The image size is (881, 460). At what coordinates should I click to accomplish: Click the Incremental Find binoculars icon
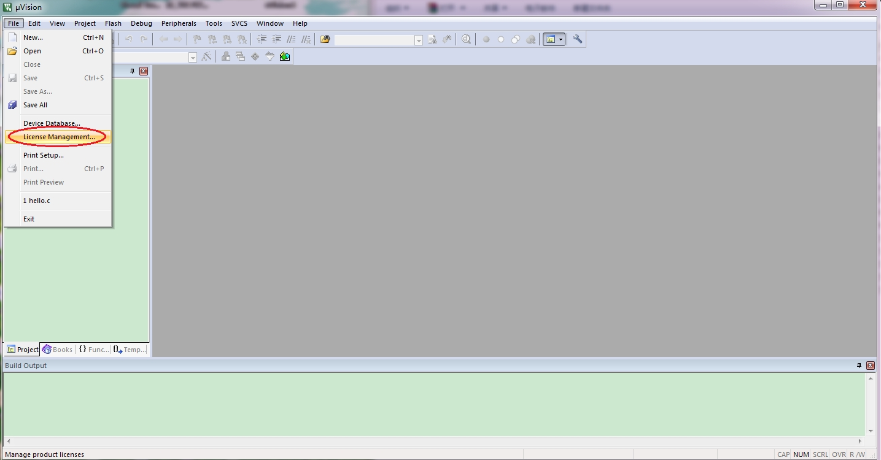pyautogui.click(x=447, y=39)
